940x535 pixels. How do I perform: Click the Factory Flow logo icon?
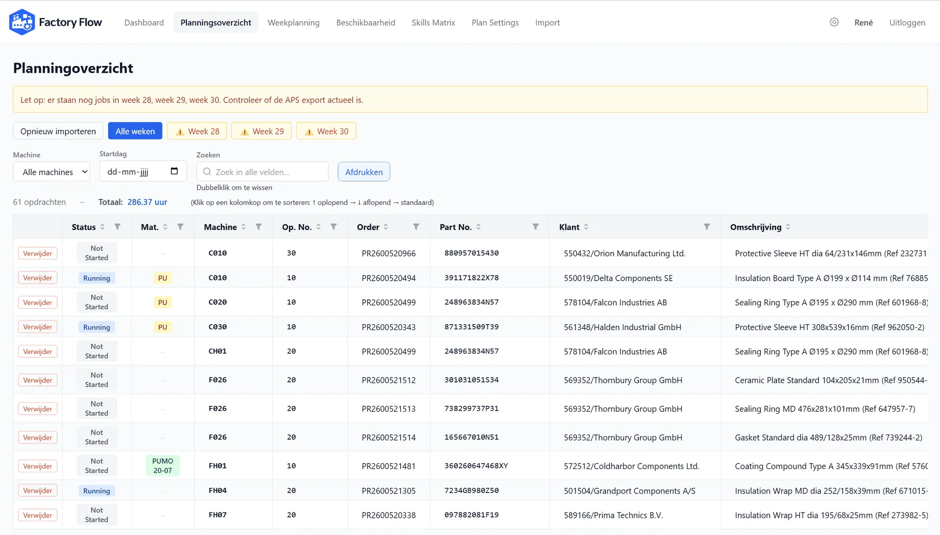(22, 22)
